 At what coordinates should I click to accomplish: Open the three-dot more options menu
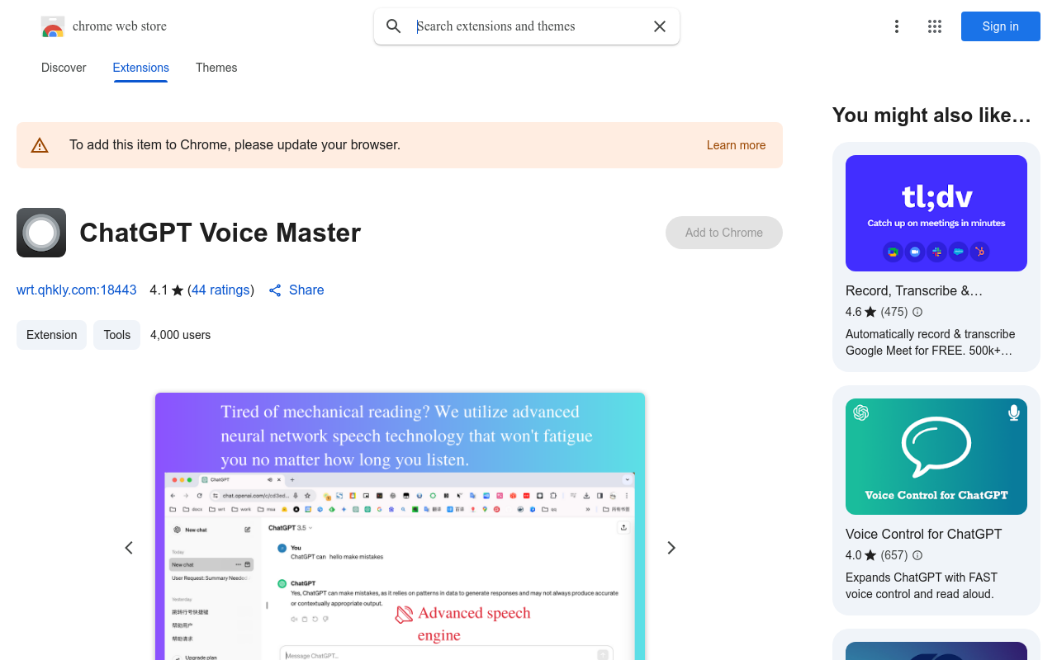[x=897, y=26]
